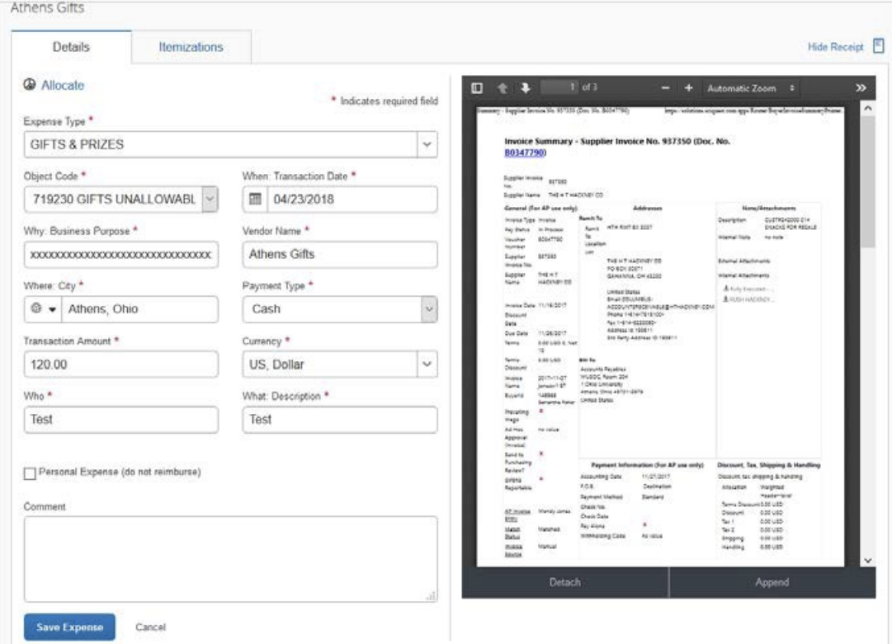Click the calendar icon for Transaction Date
This screenshot has width=892, height=644.
click(x=256, y=199)
